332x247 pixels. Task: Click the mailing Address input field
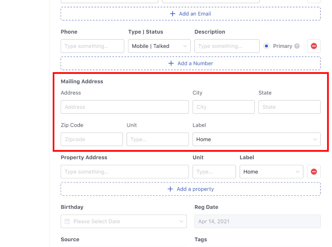point(125,107)
